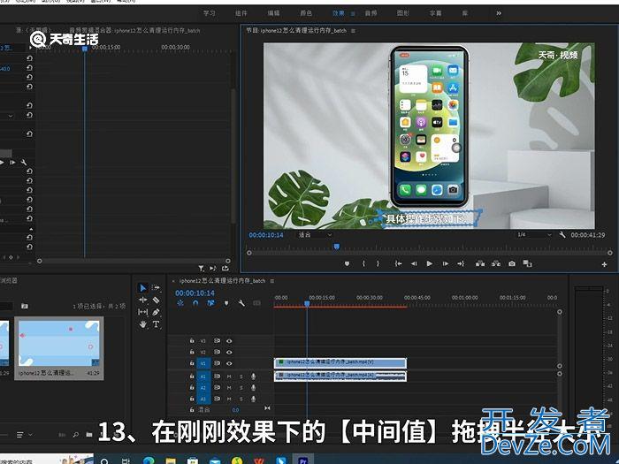The width and height of the screenshot is (619, 464).
Task: Switch to the 字幕 workspace
Action: (x=435, y=13)
